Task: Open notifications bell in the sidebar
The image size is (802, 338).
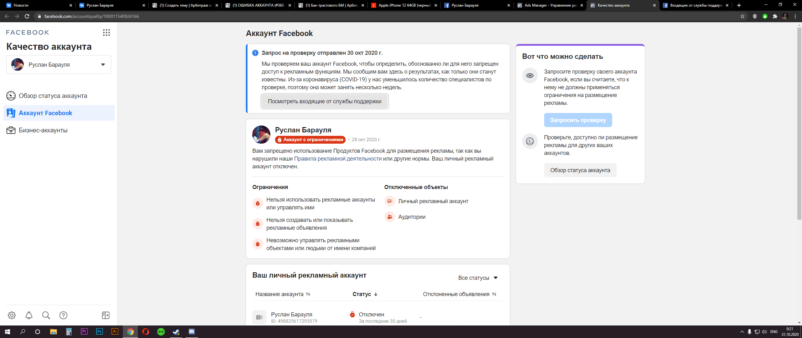Action: coord(29,315)
